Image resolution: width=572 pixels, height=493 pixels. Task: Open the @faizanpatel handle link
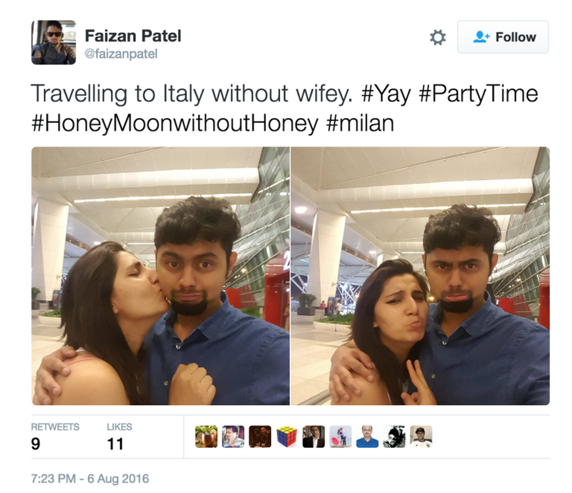pos(121,54)
